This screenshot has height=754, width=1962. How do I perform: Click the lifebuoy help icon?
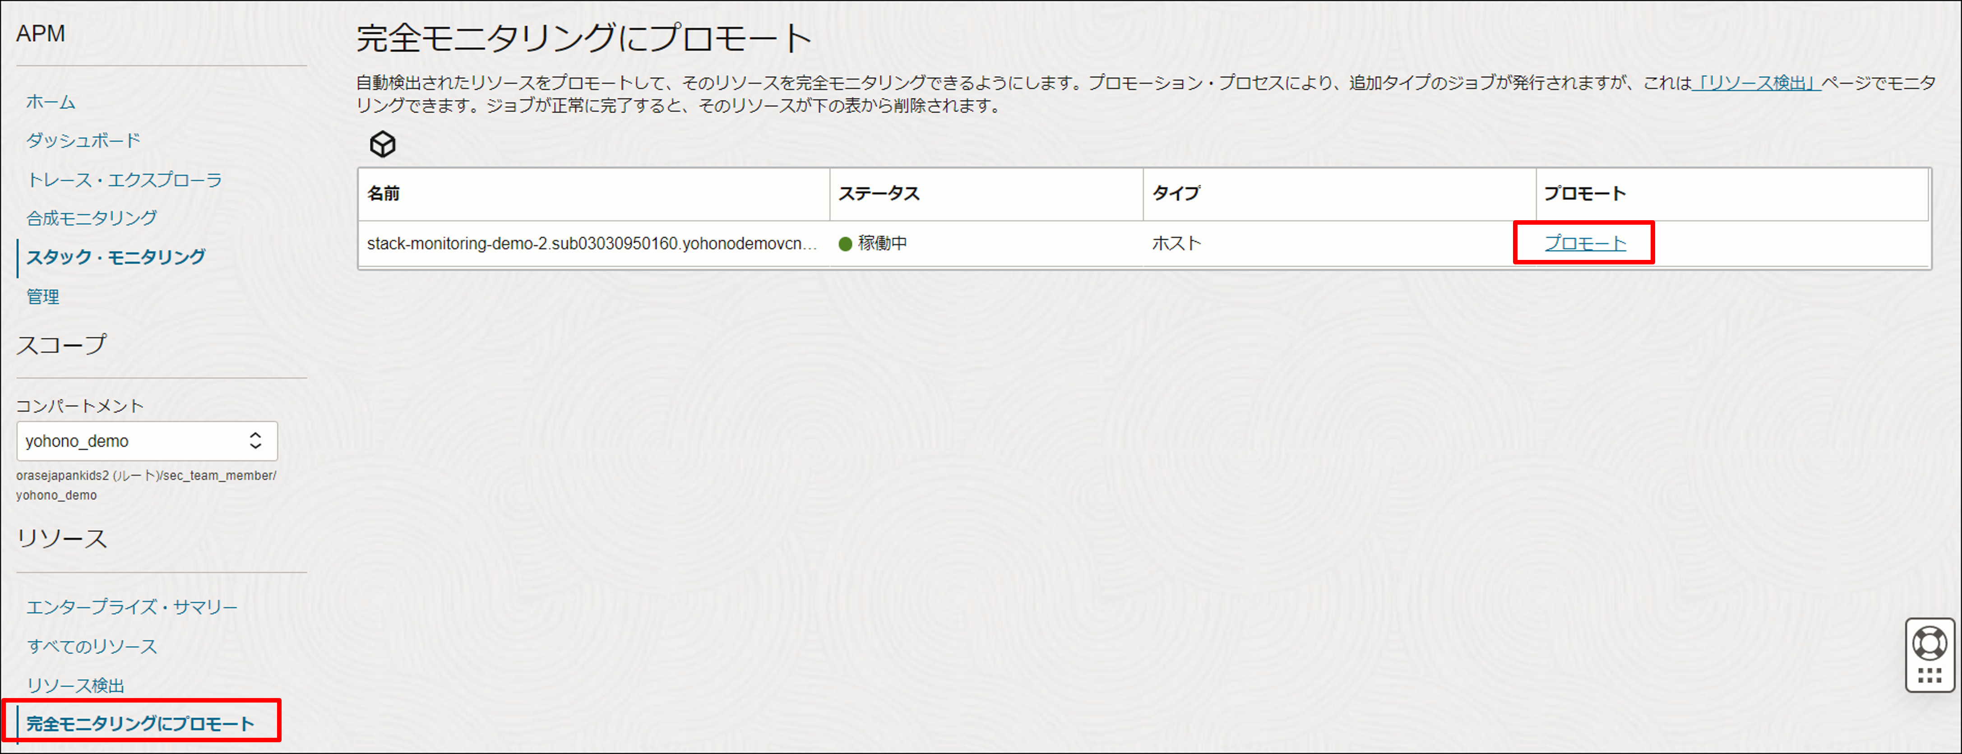point(1929,643)
